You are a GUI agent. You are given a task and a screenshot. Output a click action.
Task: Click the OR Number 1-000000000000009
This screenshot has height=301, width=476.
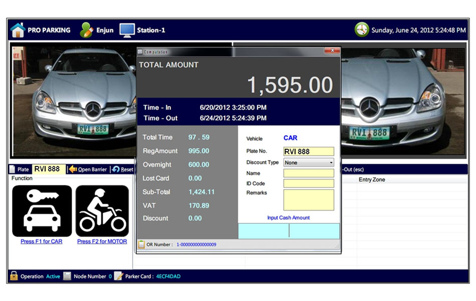196,245
